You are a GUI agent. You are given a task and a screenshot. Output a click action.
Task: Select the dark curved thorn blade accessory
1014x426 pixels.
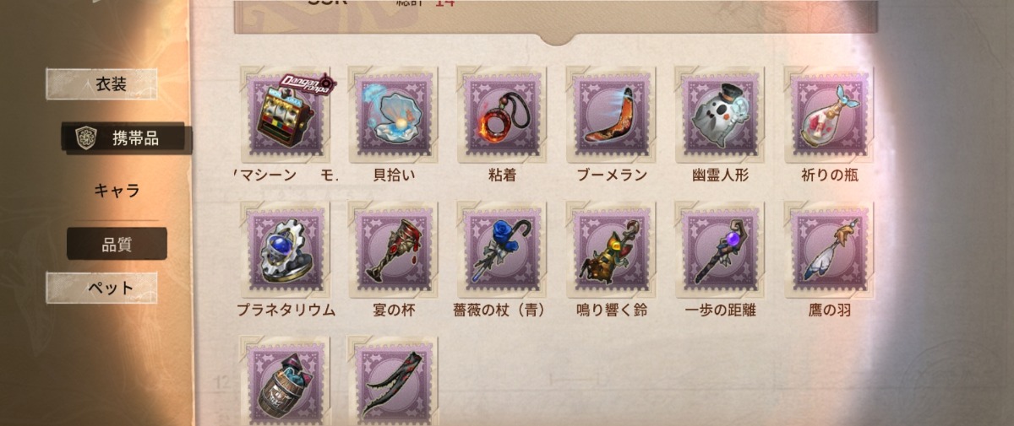[x=393, y=381]
